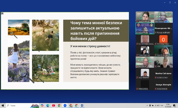Launch Microsoft Edge from the taskbar
Screen dimensions: 178x108
tap(48, 106)
